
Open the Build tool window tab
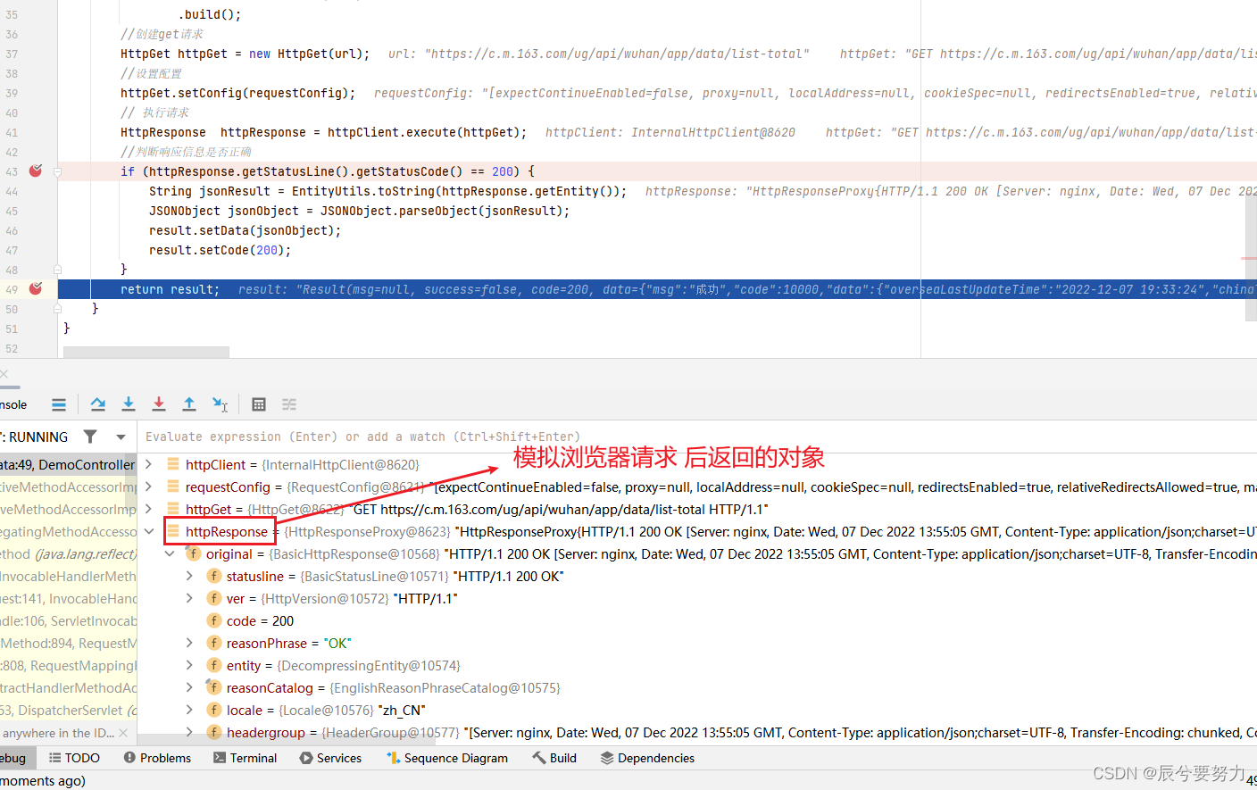[x=554, y=758]
